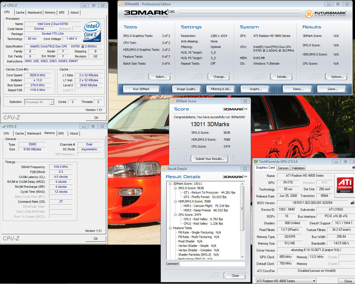The height and width of the screenshot is (284, 355).
Task: Open the About tab in top CPU-Z window
Action: 74,12
